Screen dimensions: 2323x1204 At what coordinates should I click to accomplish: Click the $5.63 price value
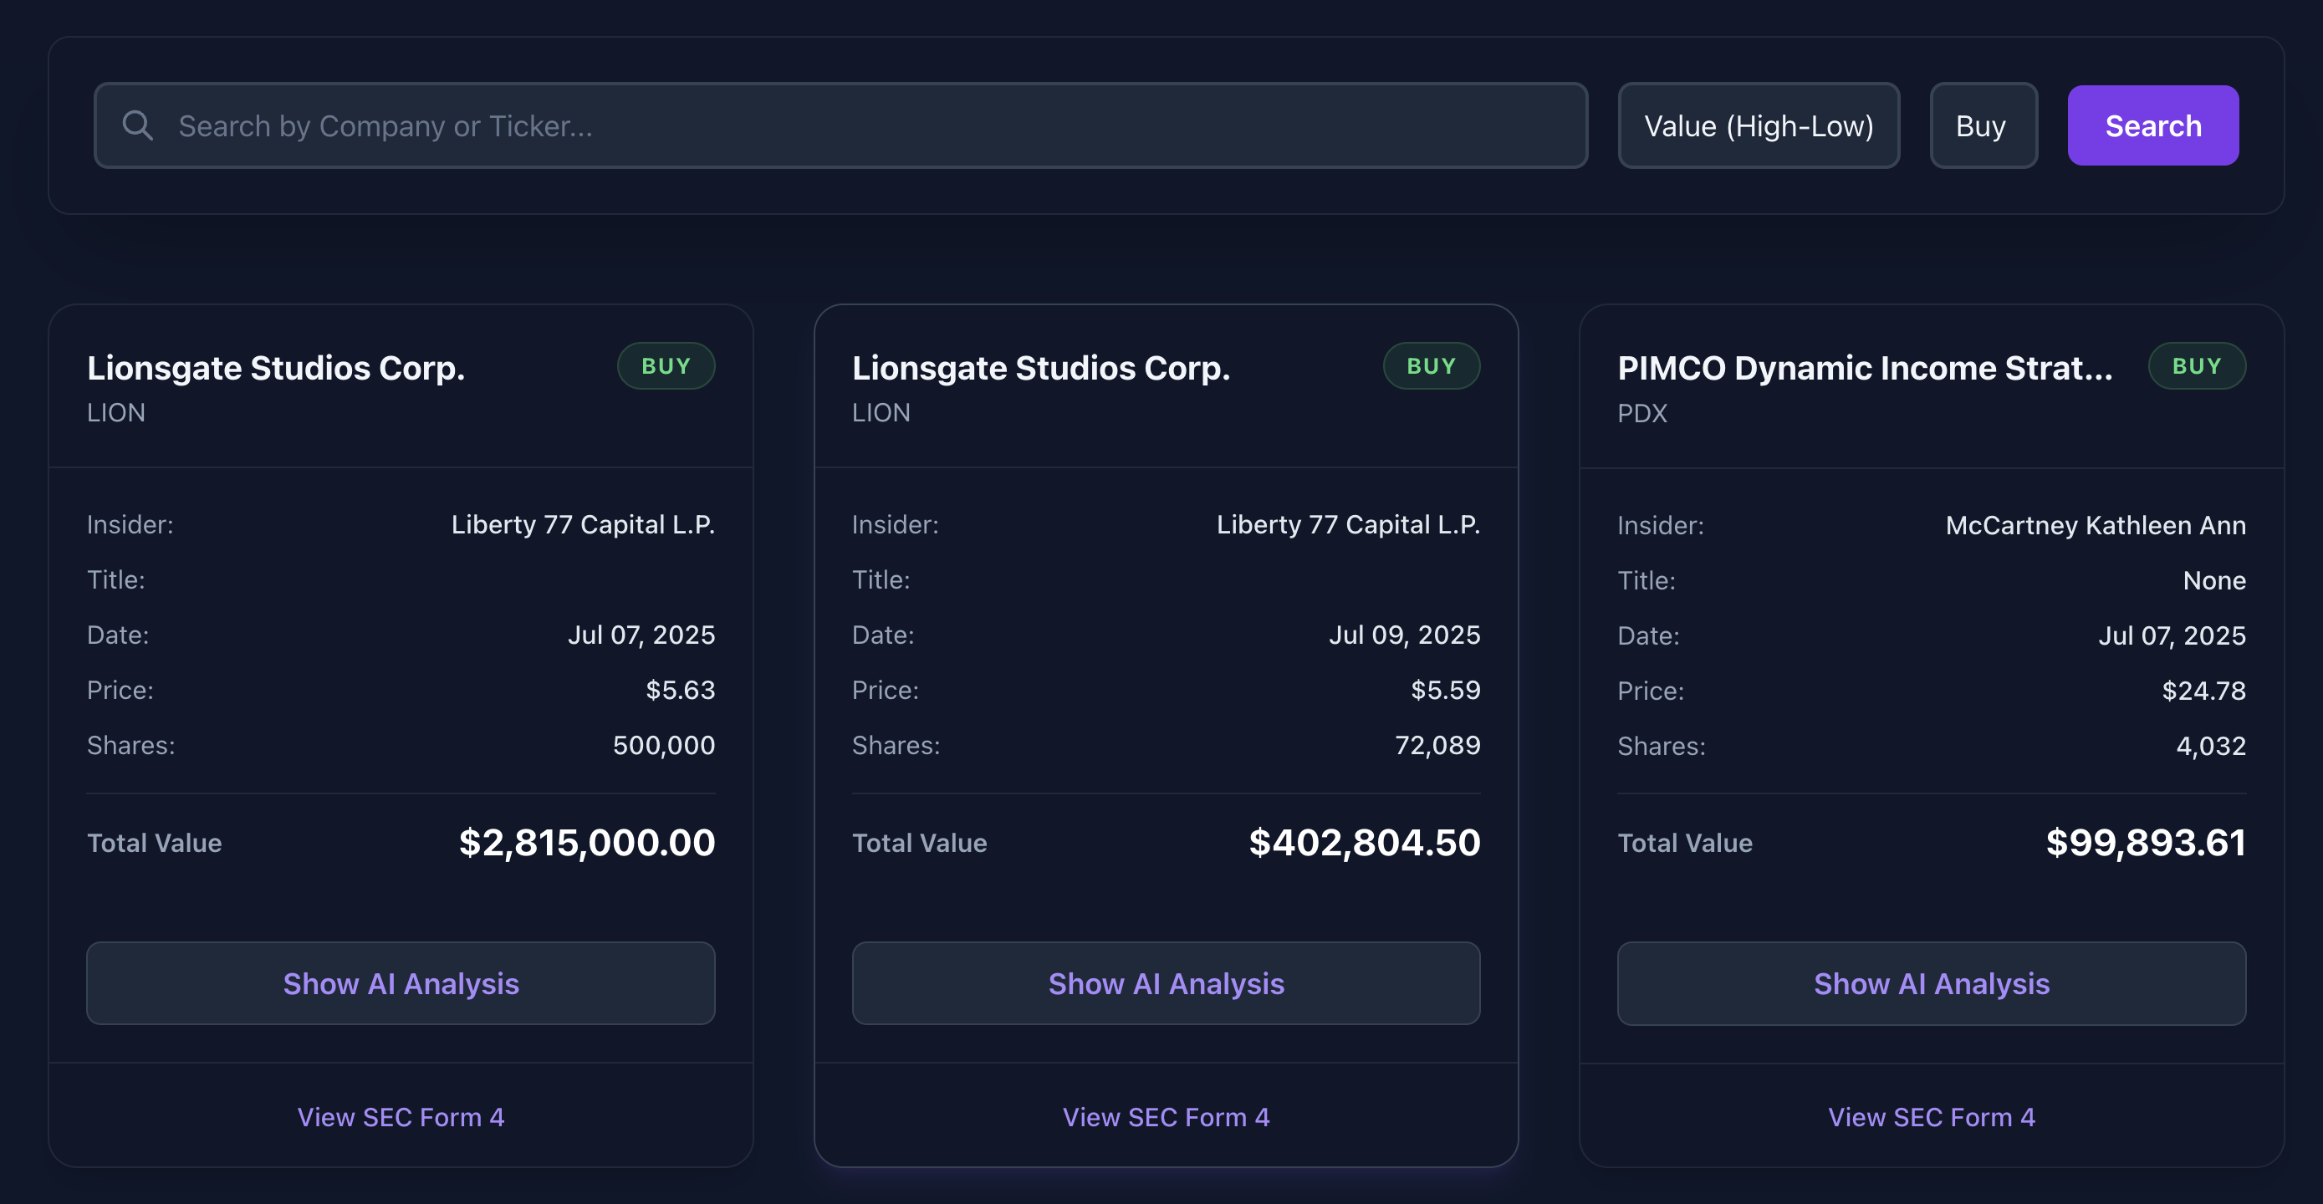click(x=681, y=690)
